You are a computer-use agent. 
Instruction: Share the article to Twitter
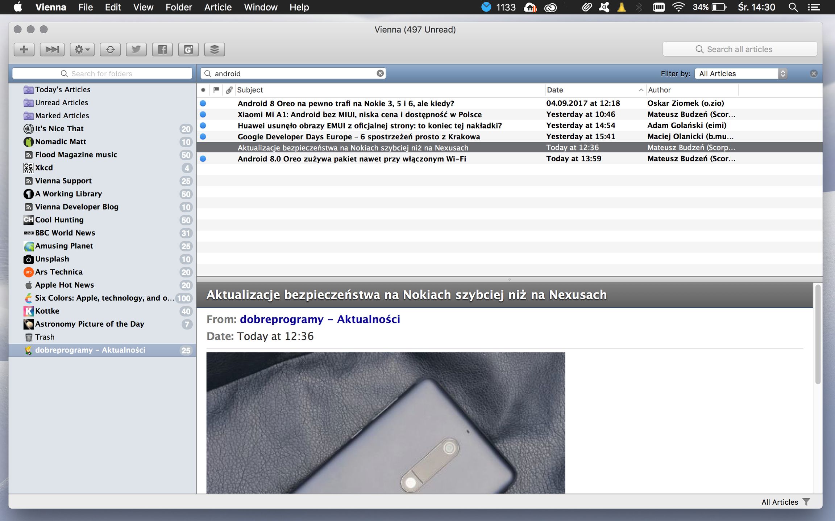tap(136, 49)
